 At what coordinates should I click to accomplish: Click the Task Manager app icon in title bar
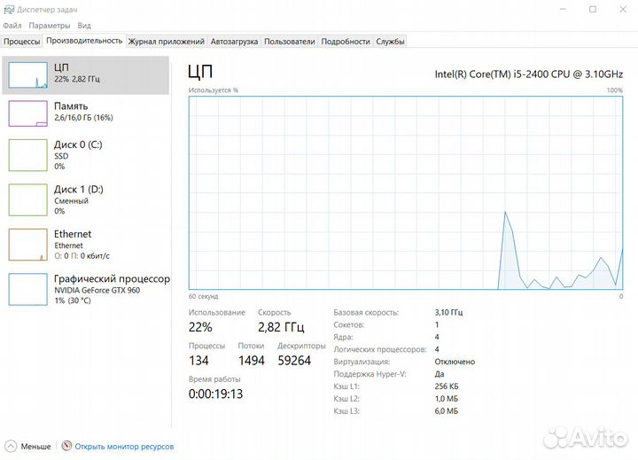point(9,10)
